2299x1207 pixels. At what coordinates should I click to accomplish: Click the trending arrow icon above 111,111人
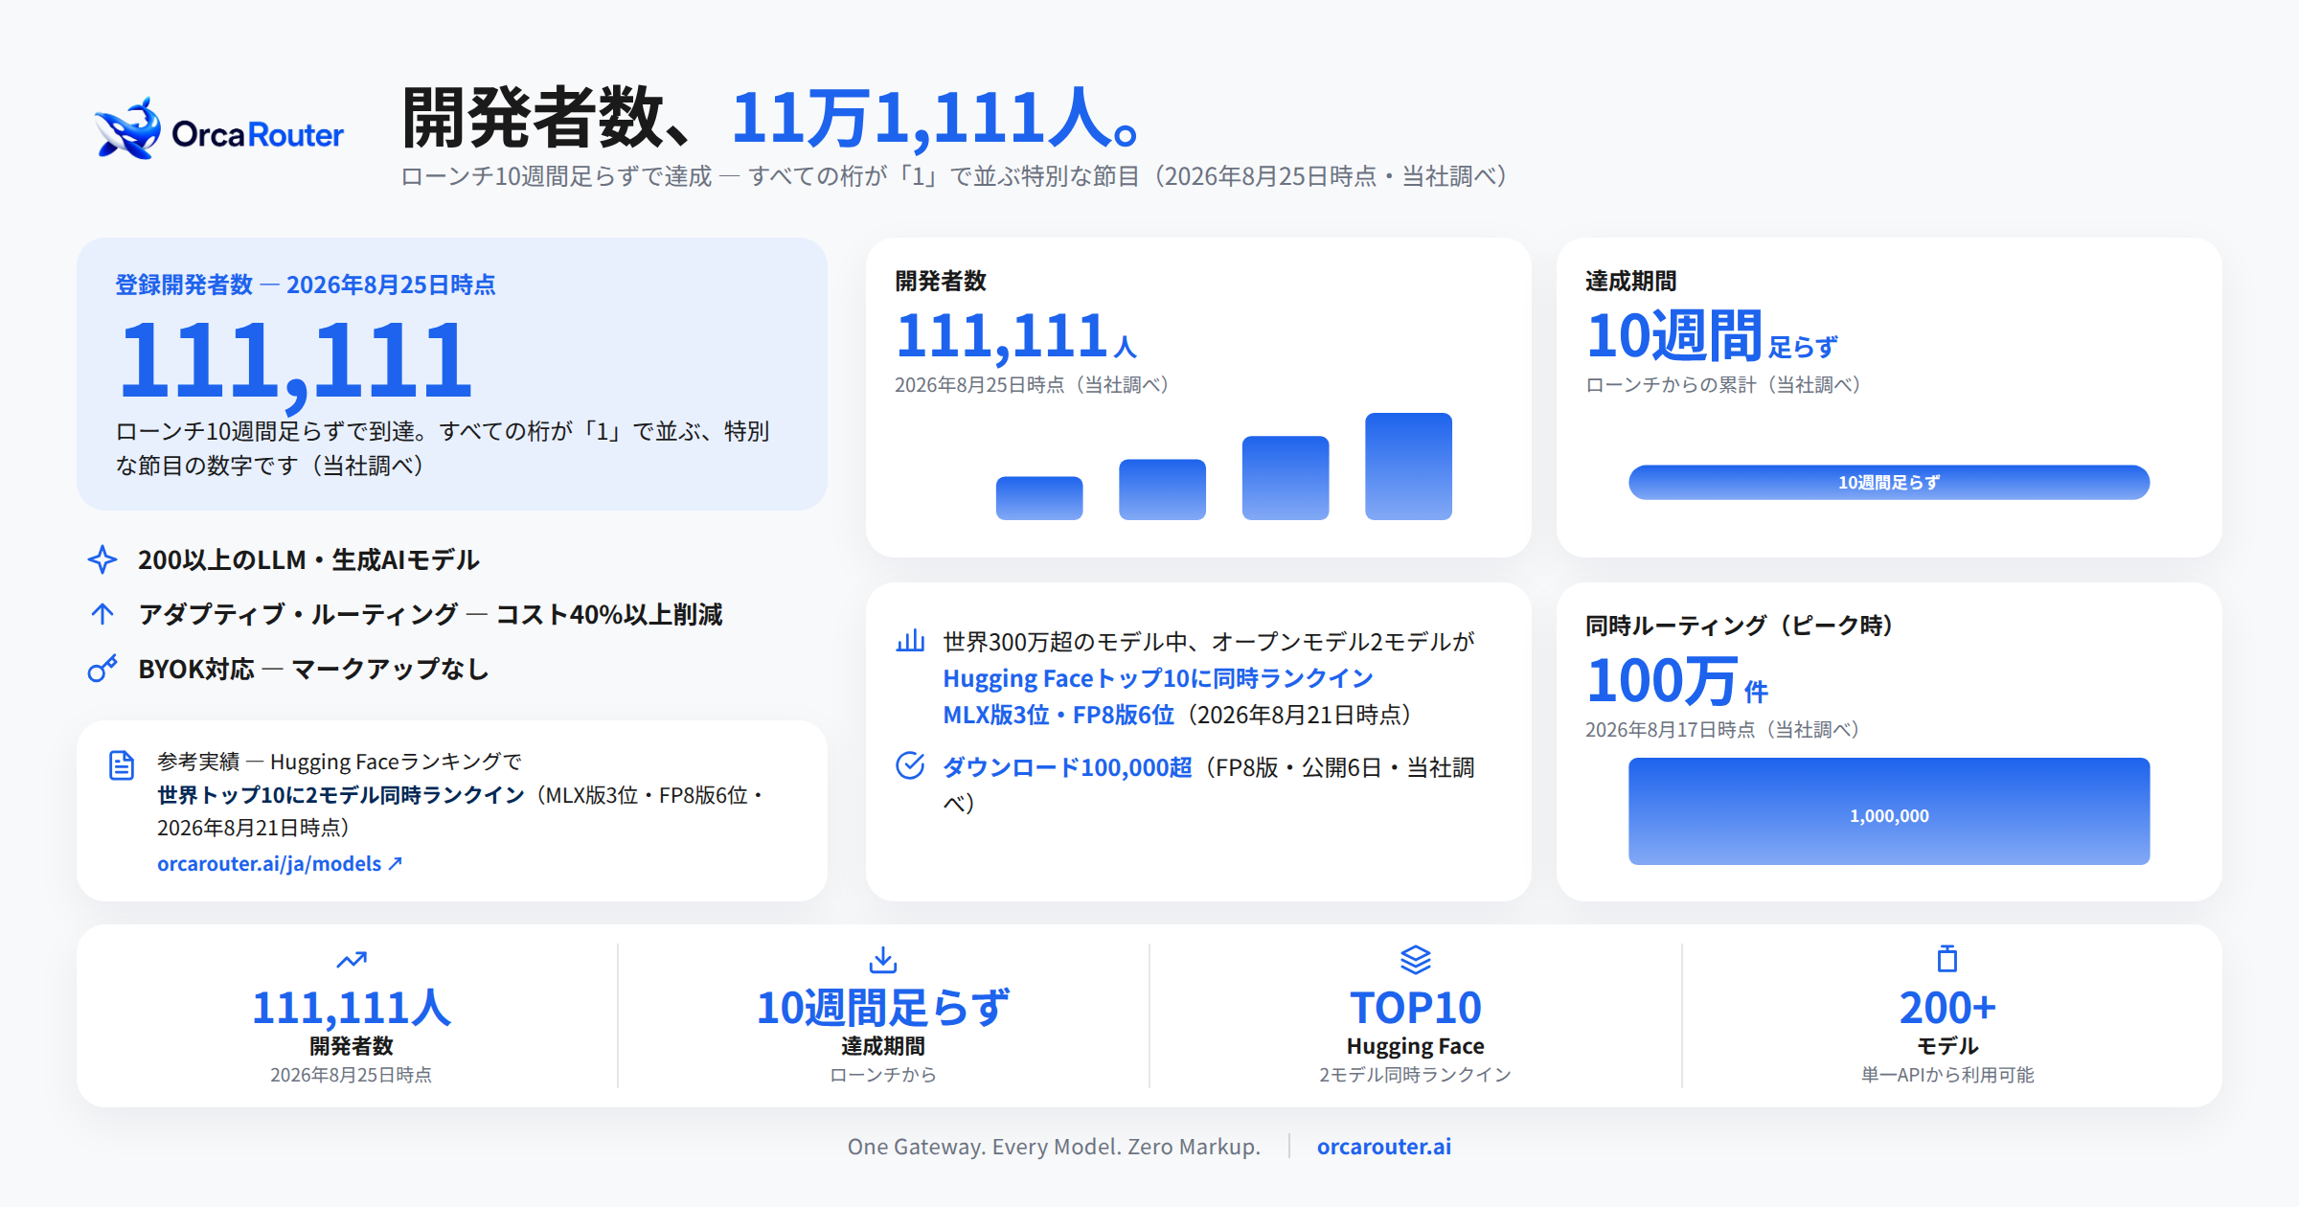pyautogui.click(x=352, y=959)
